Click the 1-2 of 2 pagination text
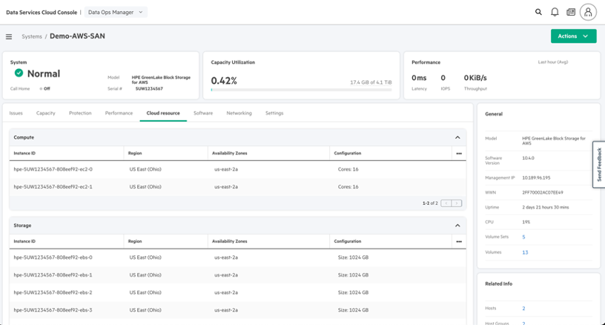Viewport: 605px width, 325px height. [430, 203]
